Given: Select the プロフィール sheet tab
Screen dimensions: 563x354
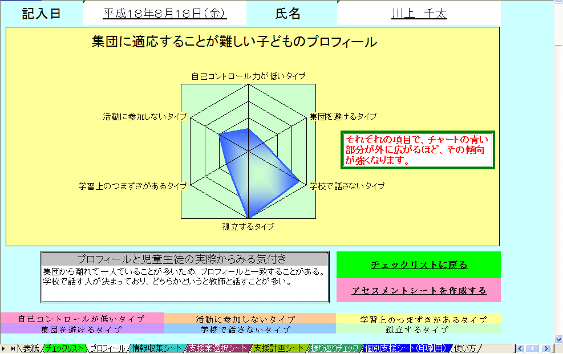Looking at the screenshot, I should [107, 348].
